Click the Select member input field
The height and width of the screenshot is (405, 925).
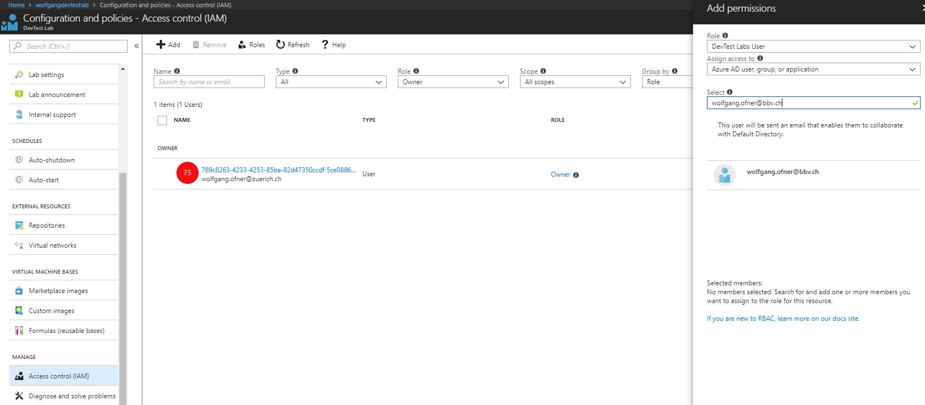pos(813,103)
